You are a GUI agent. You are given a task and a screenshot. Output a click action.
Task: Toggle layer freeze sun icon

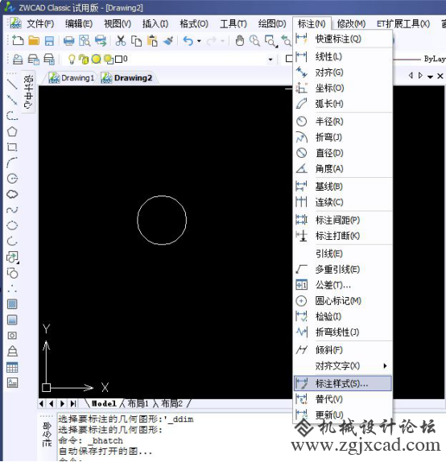[x=96, y=60]
